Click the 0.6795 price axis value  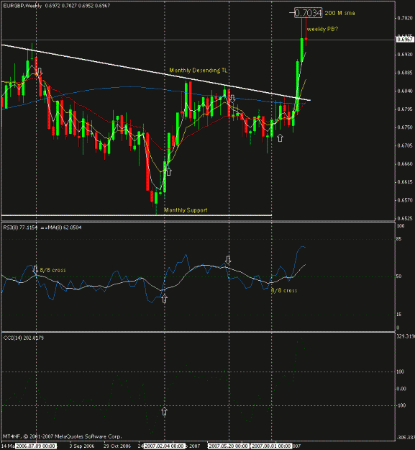click(405, 109)
